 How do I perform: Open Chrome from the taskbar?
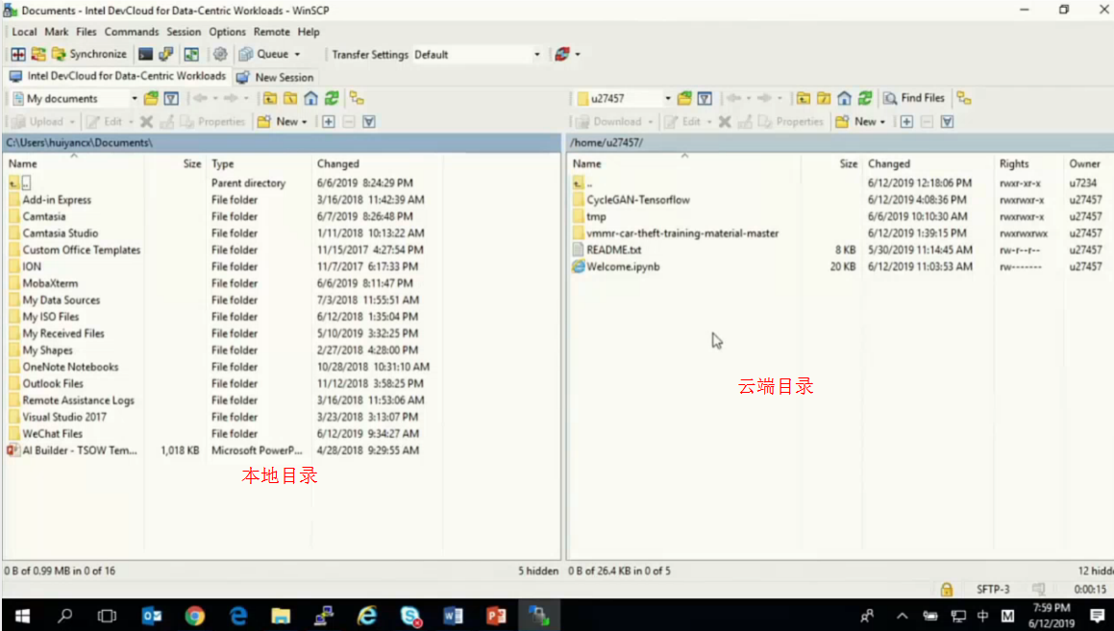coord(195,616)
